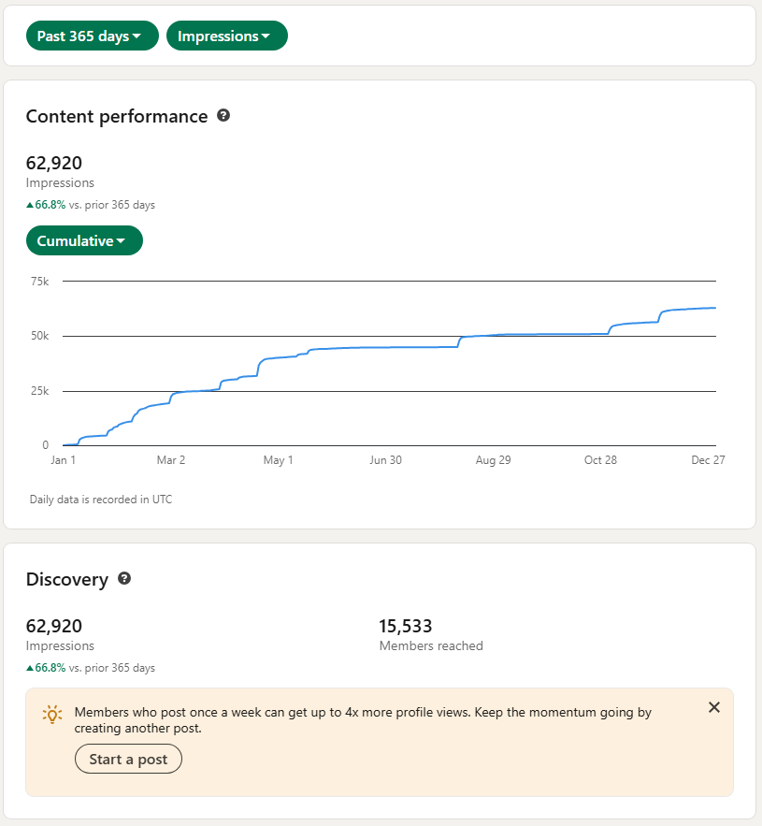Click the Jan 1 chart axis label

coord(63,460)
